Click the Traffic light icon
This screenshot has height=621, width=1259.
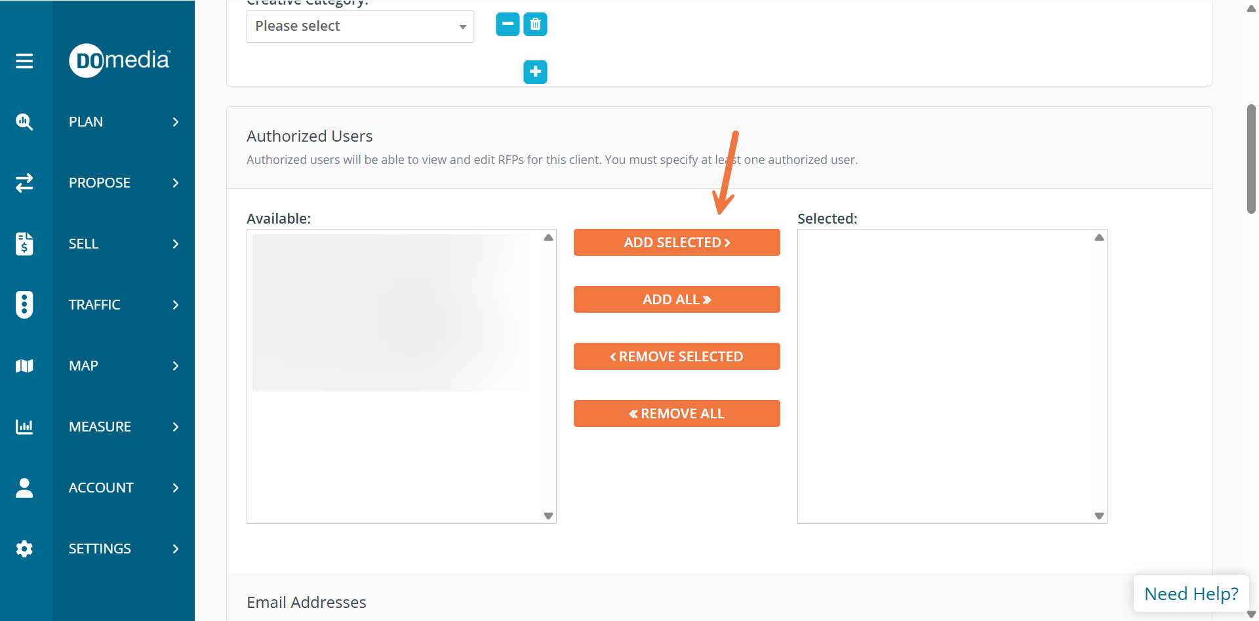pos(24,305)
